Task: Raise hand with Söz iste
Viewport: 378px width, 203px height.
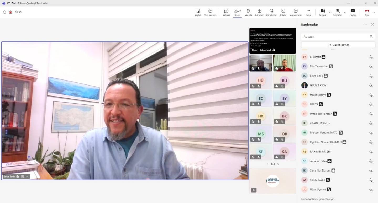Action: tap(248, 12)
